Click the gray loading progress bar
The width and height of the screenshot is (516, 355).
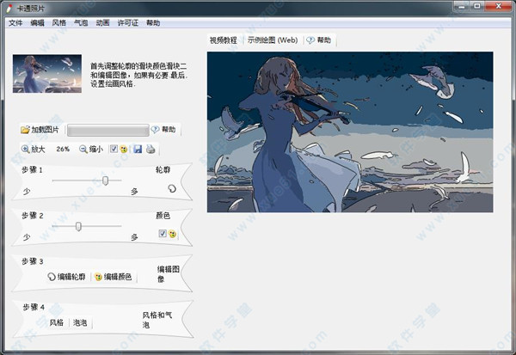[108, 130]
